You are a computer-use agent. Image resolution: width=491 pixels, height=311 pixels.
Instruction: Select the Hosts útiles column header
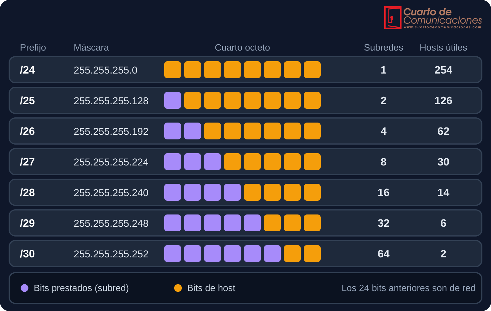443,47
